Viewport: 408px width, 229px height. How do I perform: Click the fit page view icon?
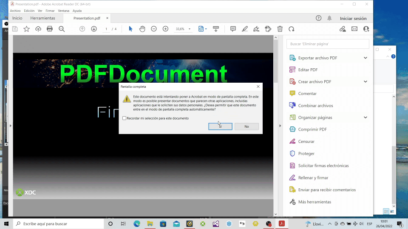(201, 29)
